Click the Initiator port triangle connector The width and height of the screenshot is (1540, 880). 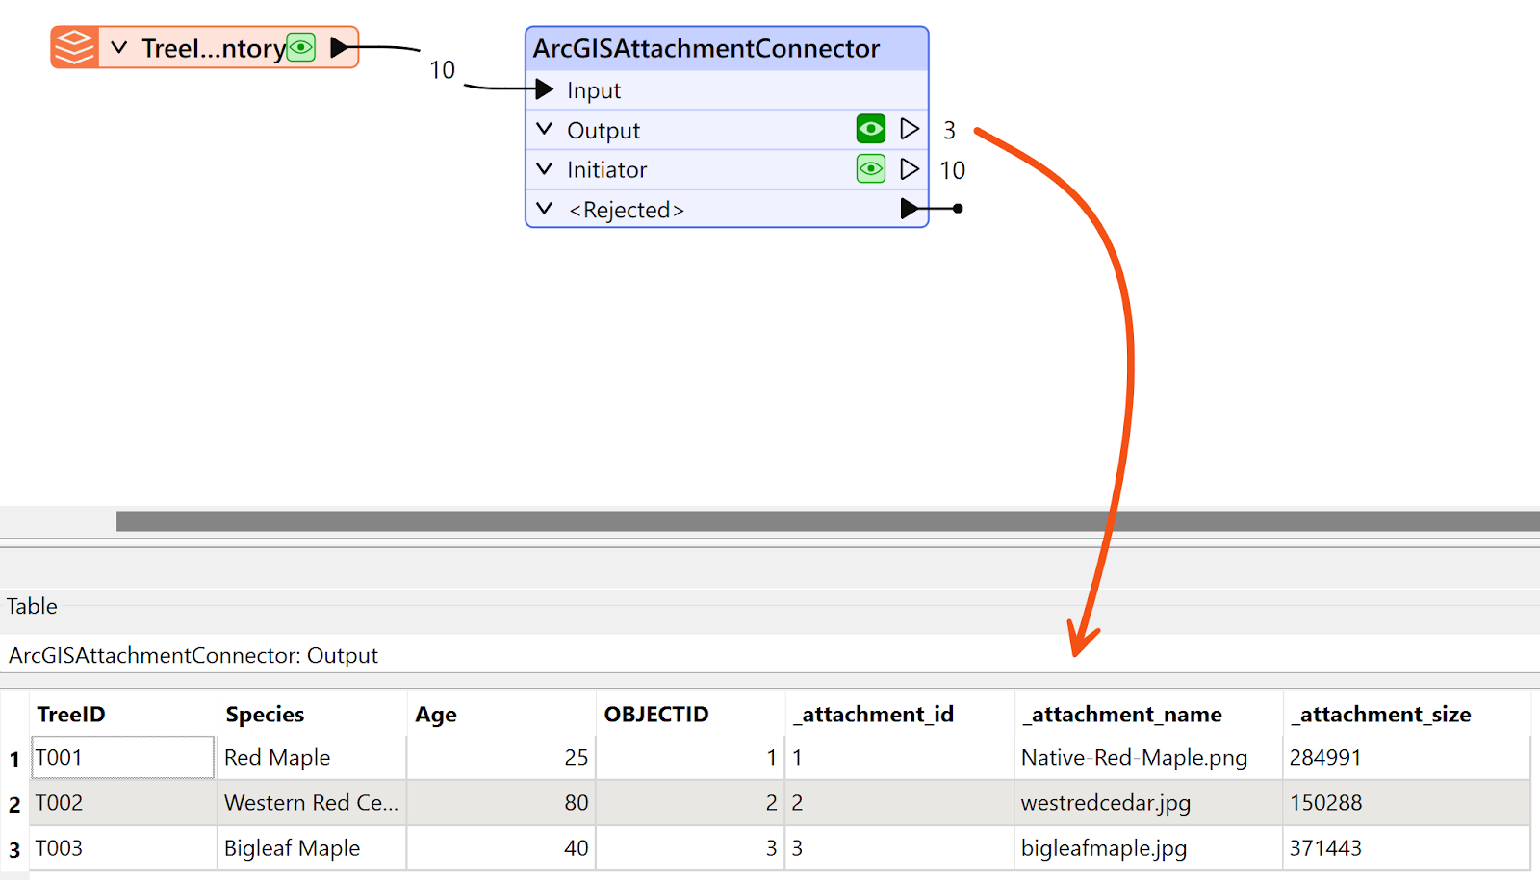point(910,169)
